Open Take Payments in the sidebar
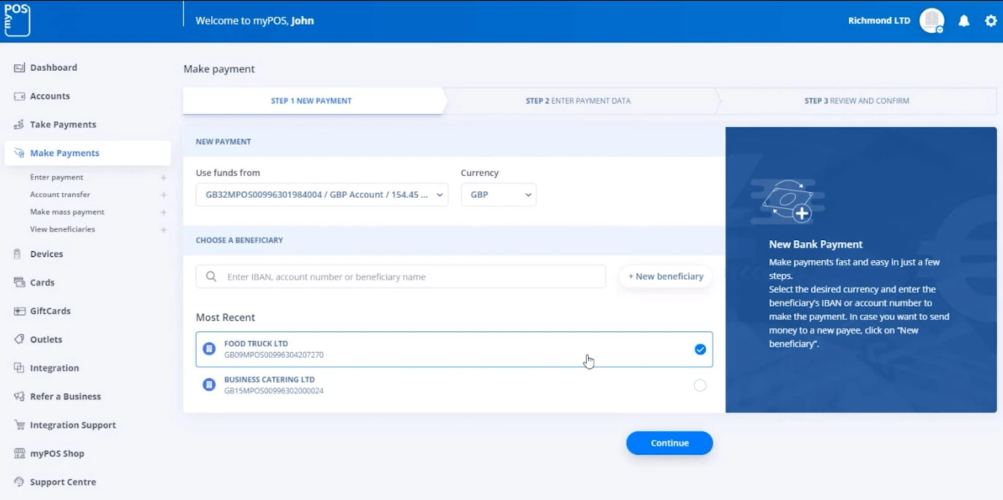 [63, 125]
